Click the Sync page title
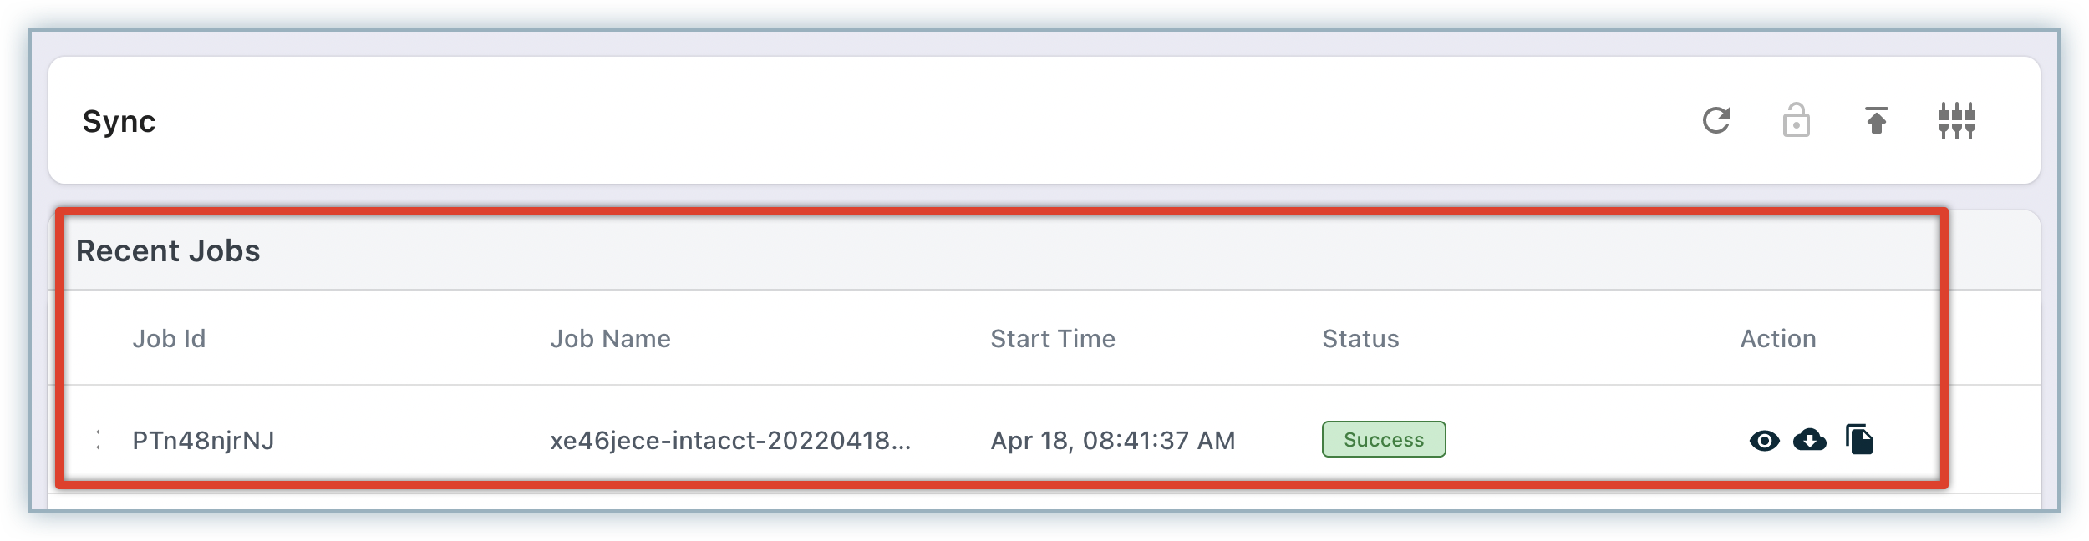2089x541 pixels. pyautogui.click(x=119, y=122)
